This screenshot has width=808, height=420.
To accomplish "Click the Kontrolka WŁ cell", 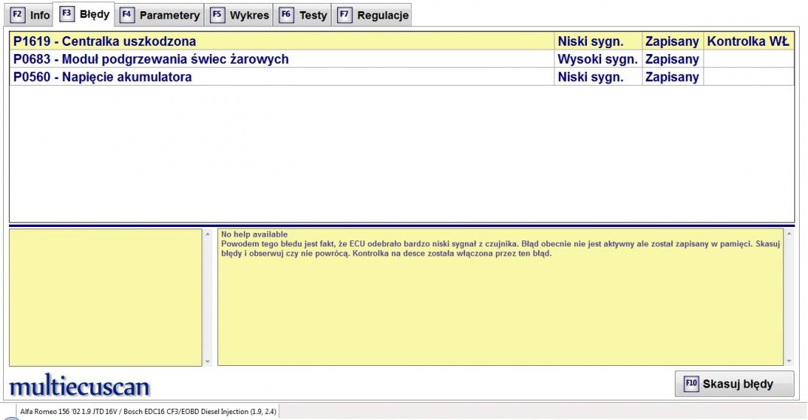I will tap(749, 41).
